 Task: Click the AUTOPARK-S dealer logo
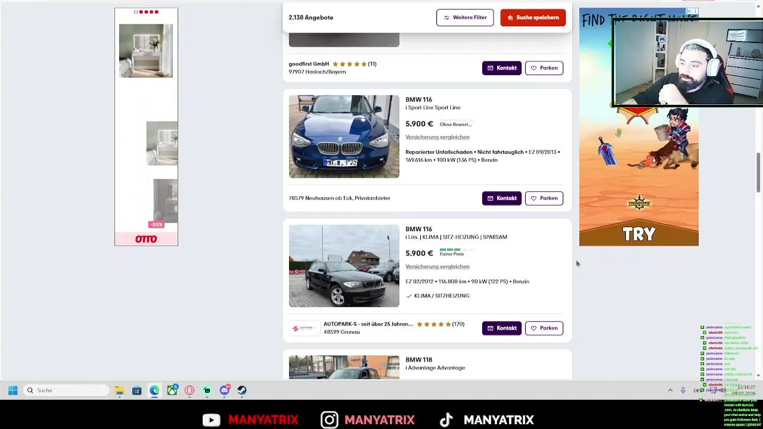[x=304, y=328]
